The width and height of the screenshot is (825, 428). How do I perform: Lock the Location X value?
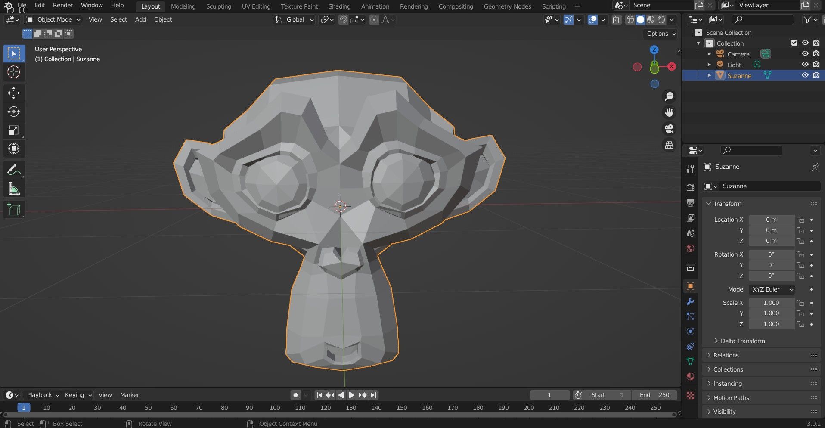pos(800,220)
